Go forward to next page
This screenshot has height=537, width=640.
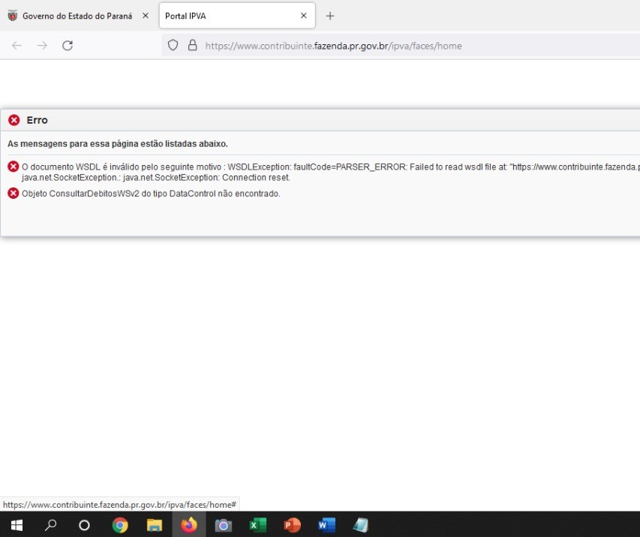42,45
